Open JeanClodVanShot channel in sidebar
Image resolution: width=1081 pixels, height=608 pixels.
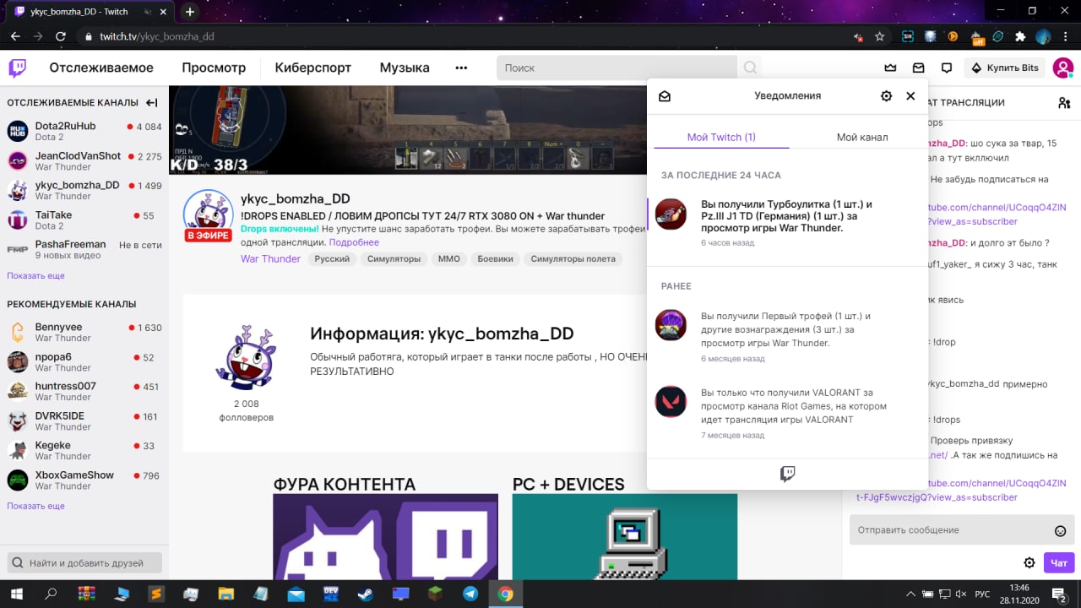[84, 160]
